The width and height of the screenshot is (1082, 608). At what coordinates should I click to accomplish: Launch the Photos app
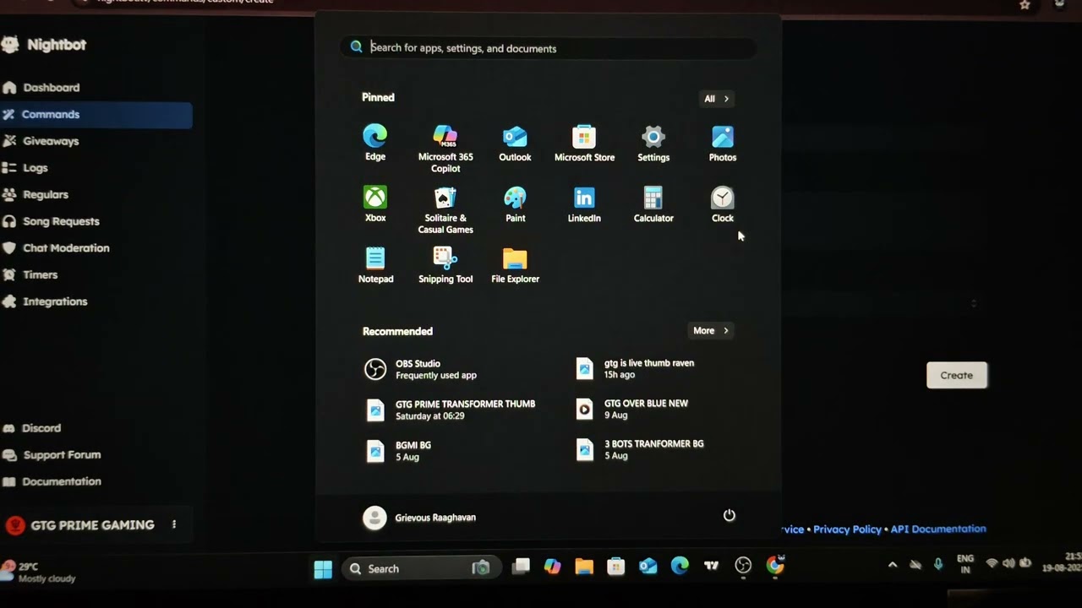[x=723, y=143]
